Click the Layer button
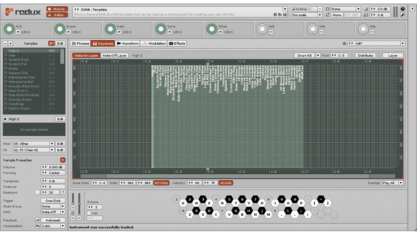The image size is (417, 235). pyautogui.click(x=393, y=55)
